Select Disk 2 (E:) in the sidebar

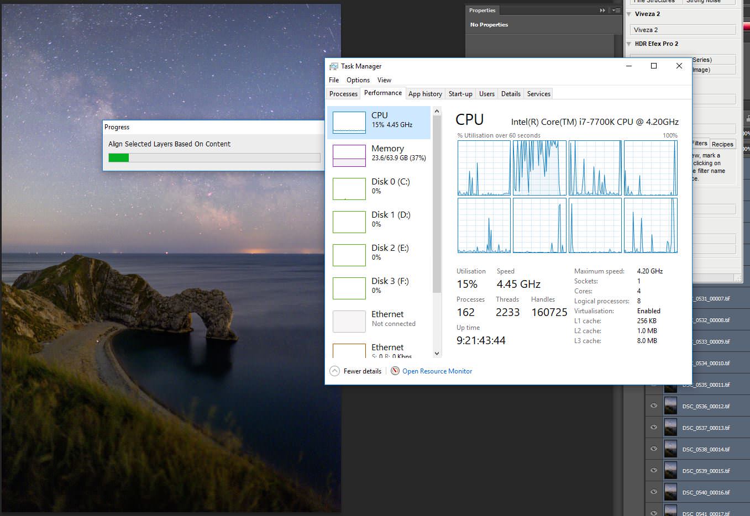tap(379, 255)
